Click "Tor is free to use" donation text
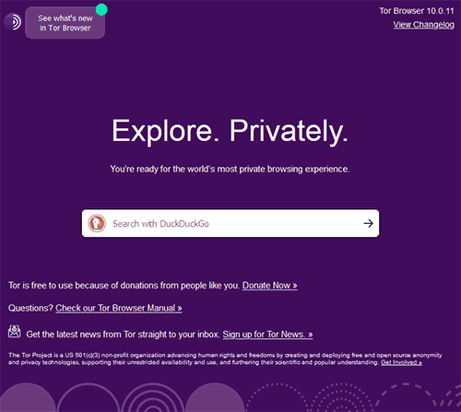 point(124,286)
